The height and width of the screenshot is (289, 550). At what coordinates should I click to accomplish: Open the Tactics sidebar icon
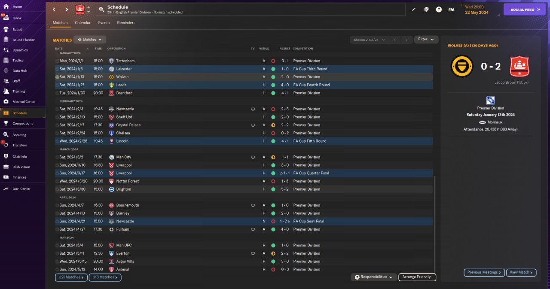(6, 61)
